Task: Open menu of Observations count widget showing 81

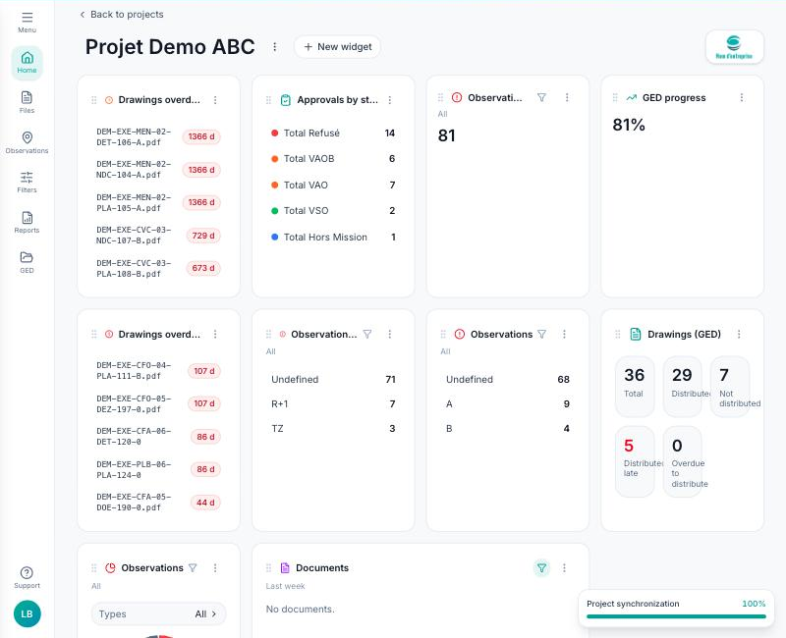Action: pyautogui.click(x=567, y=97)
